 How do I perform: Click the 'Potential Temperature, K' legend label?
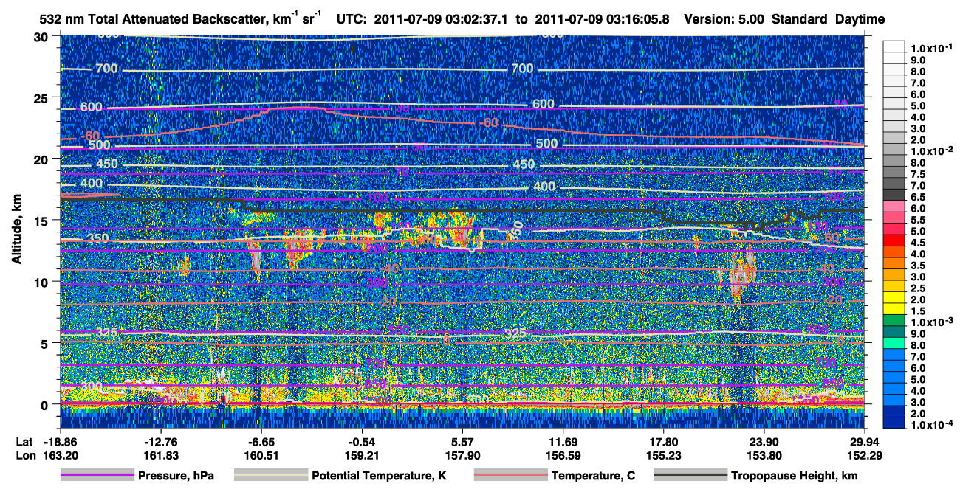click(x=379, y=477)
